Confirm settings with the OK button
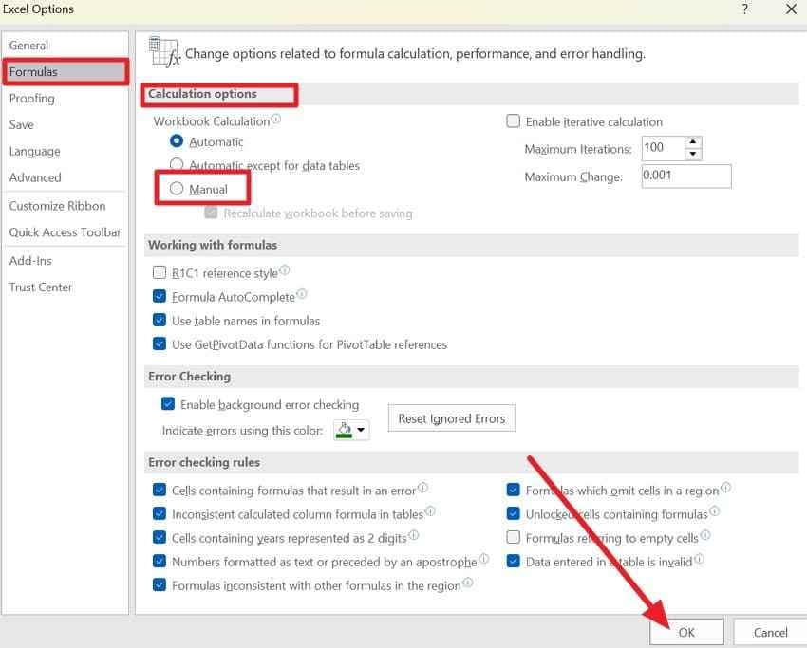 [686, 632]
